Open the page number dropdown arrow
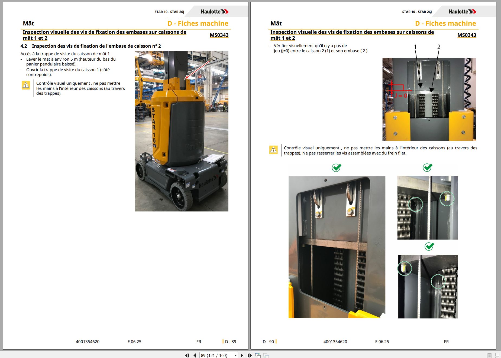The width and height of the screenshot is (501, 358). (x=235, y=355)
